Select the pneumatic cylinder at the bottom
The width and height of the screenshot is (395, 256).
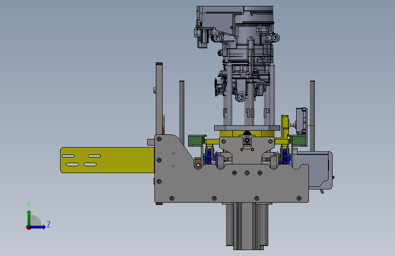click(247, 226)
